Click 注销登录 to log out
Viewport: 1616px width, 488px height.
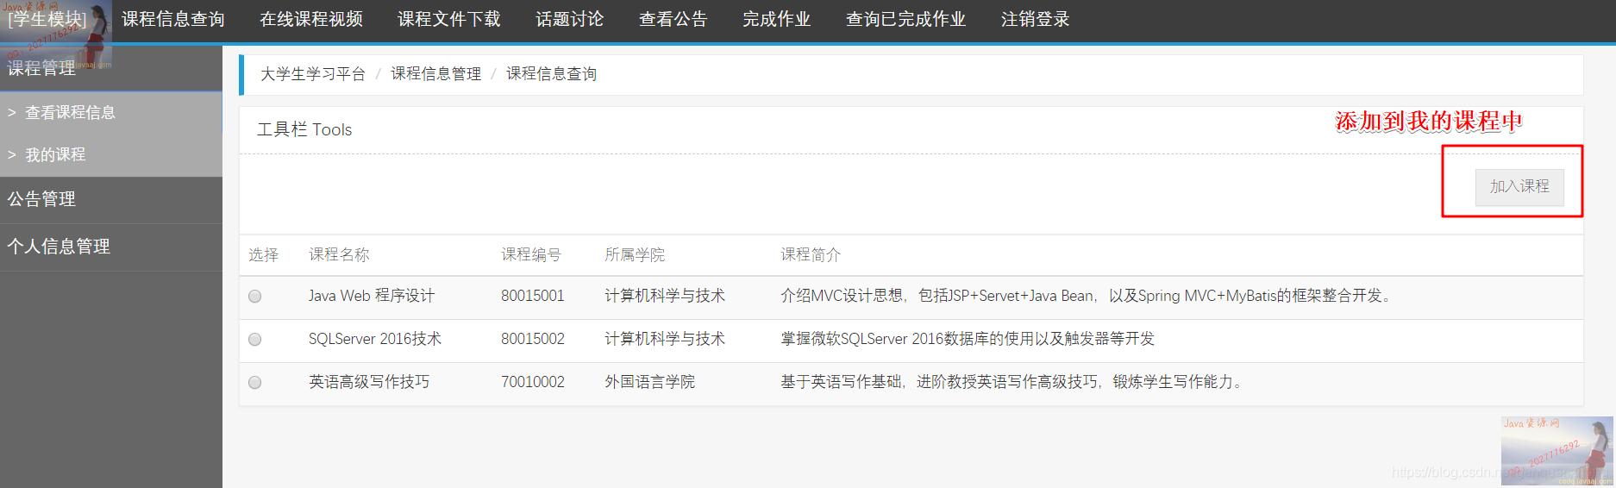pos(1035,19)
